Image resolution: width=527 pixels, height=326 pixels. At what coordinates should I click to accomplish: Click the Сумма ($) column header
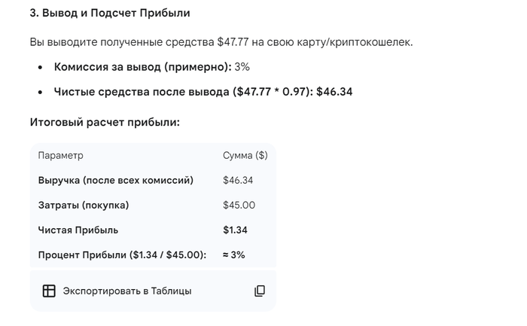point(245,156)
